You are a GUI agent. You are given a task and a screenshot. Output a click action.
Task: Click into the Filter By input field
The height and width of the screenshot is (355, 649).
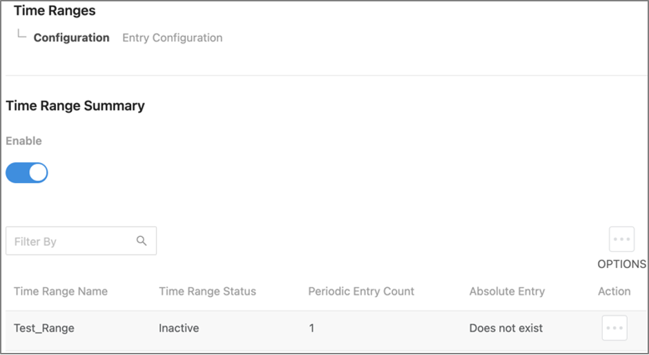(81, 240)
